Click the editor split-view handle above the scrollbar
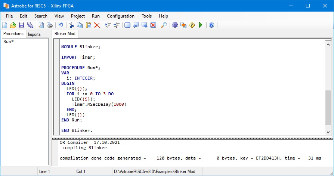 328,40
